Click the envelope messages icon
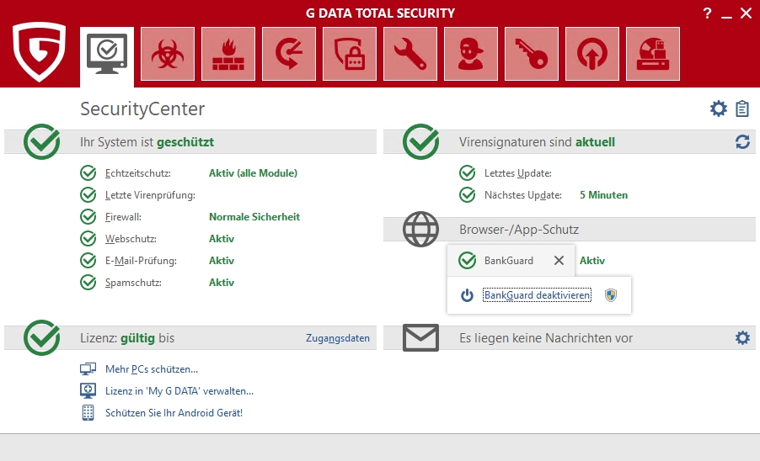Viewport: 760px width, 461px height. [420, 337]
